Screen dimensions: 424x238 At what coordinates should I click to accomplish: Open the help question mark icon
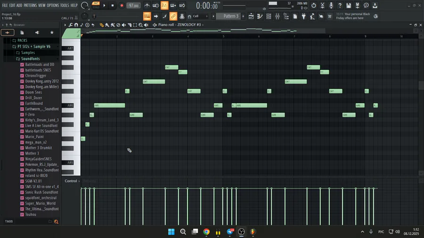340,5
